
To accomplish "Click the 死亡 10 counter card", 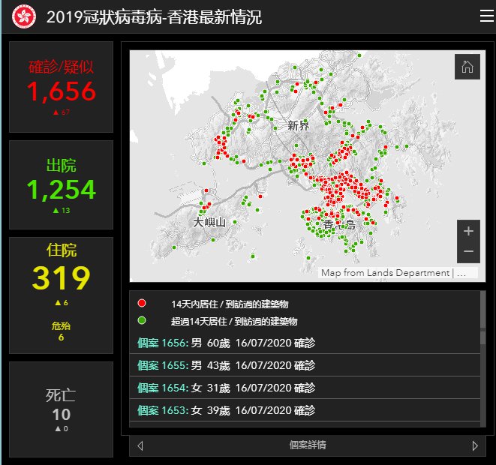I will [61, 409].
